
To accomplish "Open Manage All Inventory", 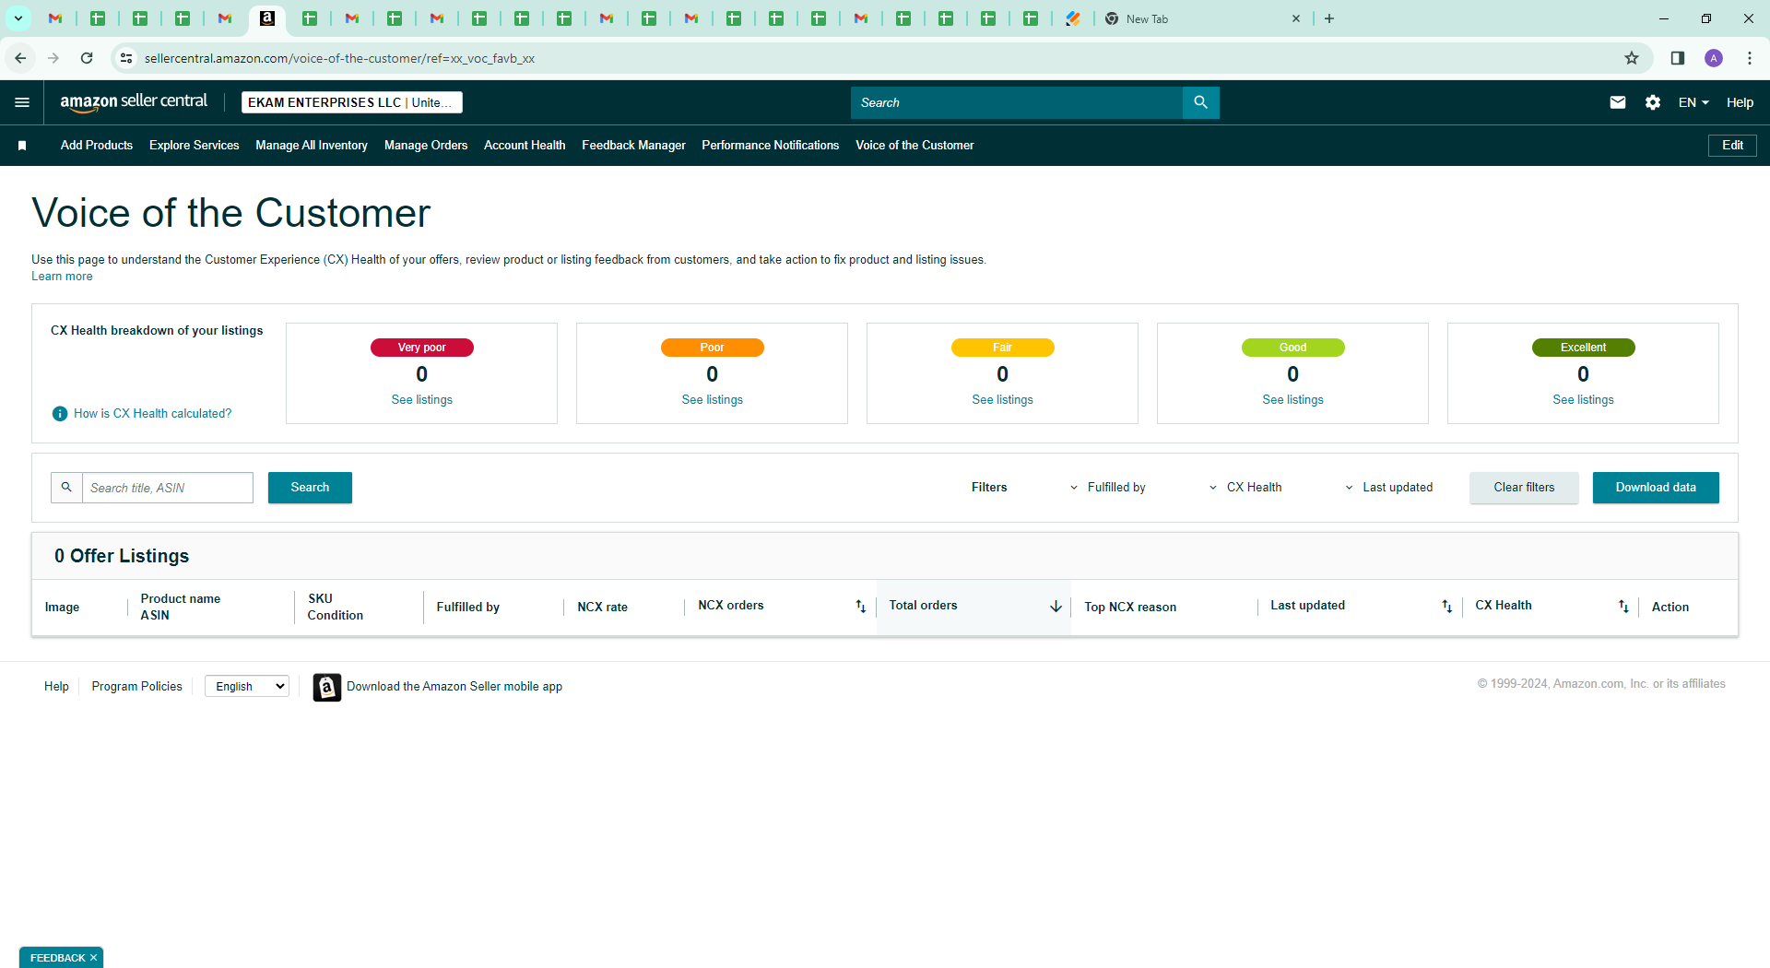I will 312,146.
